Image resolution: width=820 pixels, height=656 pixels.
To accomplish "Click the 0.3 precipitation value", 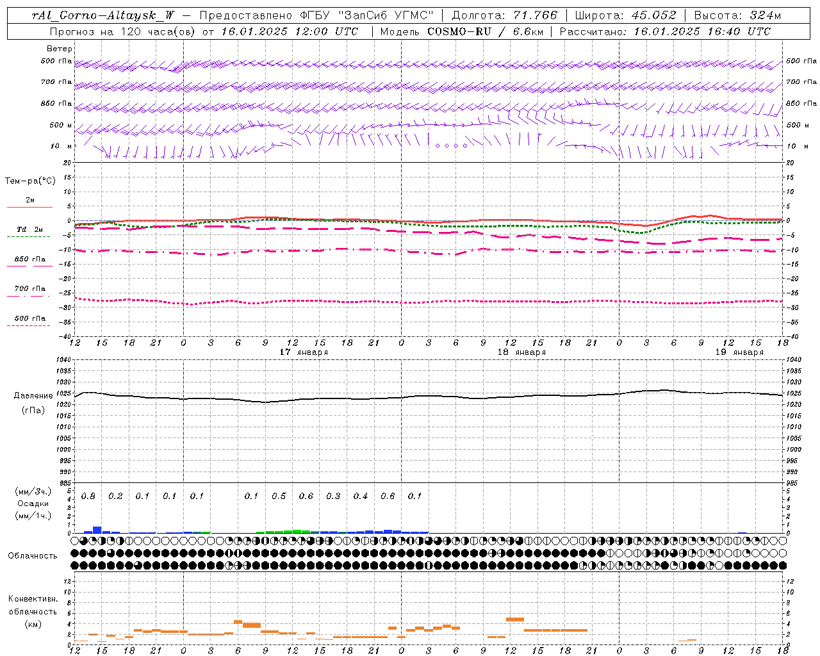I will point(333,496).
